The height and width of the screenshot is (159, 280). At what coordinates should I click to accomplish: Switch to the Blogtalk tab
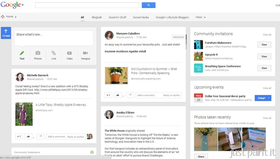(x=97, y=17)
